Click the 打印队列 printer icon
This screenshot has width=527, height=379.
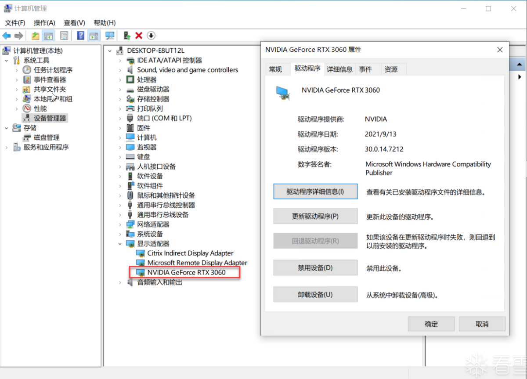point(130,108)
